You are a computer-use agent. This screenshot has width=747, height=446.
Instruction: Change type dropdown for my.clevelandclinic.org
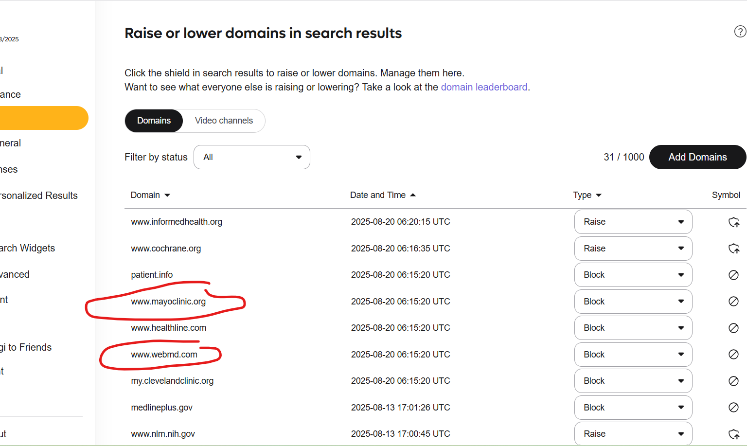tap(633, 381)
